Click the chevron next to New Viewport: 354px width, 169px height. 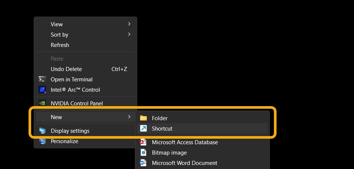(129, 117)
